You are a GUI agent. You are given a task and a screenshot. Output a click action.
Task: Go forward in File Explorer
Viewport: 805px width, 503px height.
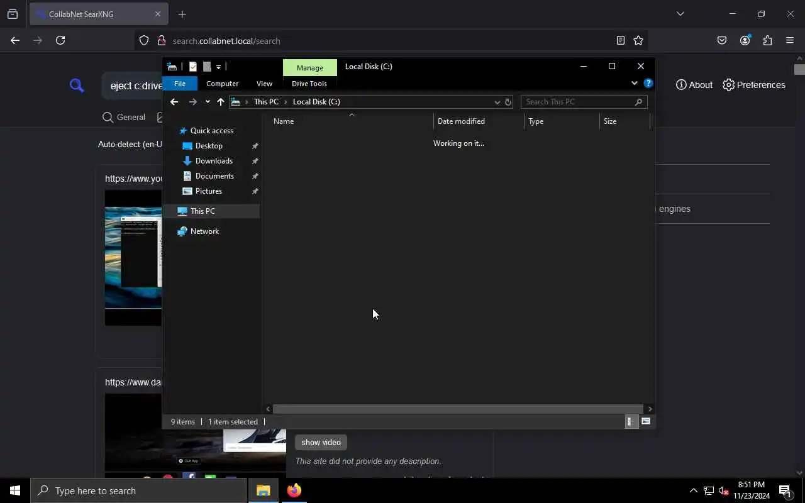pyautogui.click(x=192, y=102)
